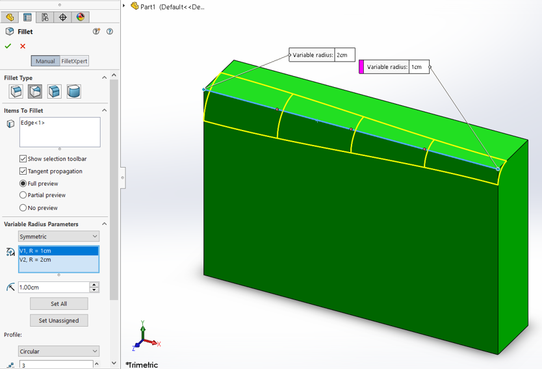This screenshot has height=369, width=542.
Task: Confirm the fillet with green checkmark
Action: tap(8, 46)
